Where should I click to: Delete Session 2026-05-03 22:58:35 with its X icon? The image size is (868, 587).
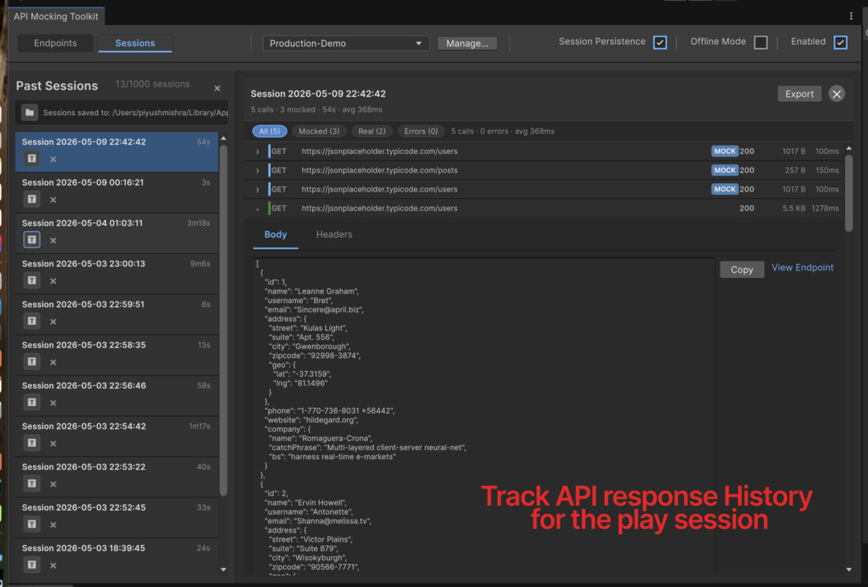coord(53,362)
